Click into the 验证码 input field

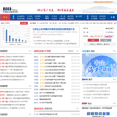pos(96,36)
